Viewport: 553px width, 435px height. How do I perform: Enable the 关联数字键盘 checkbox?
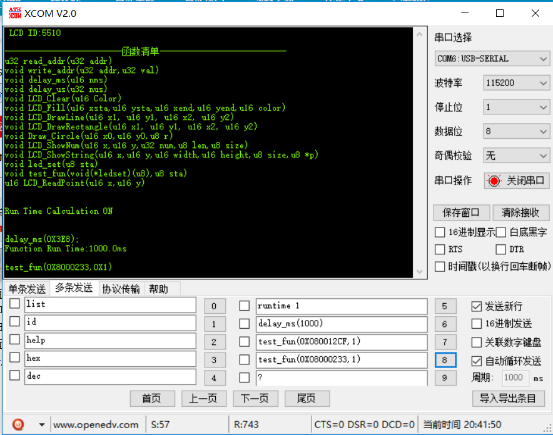476,342
